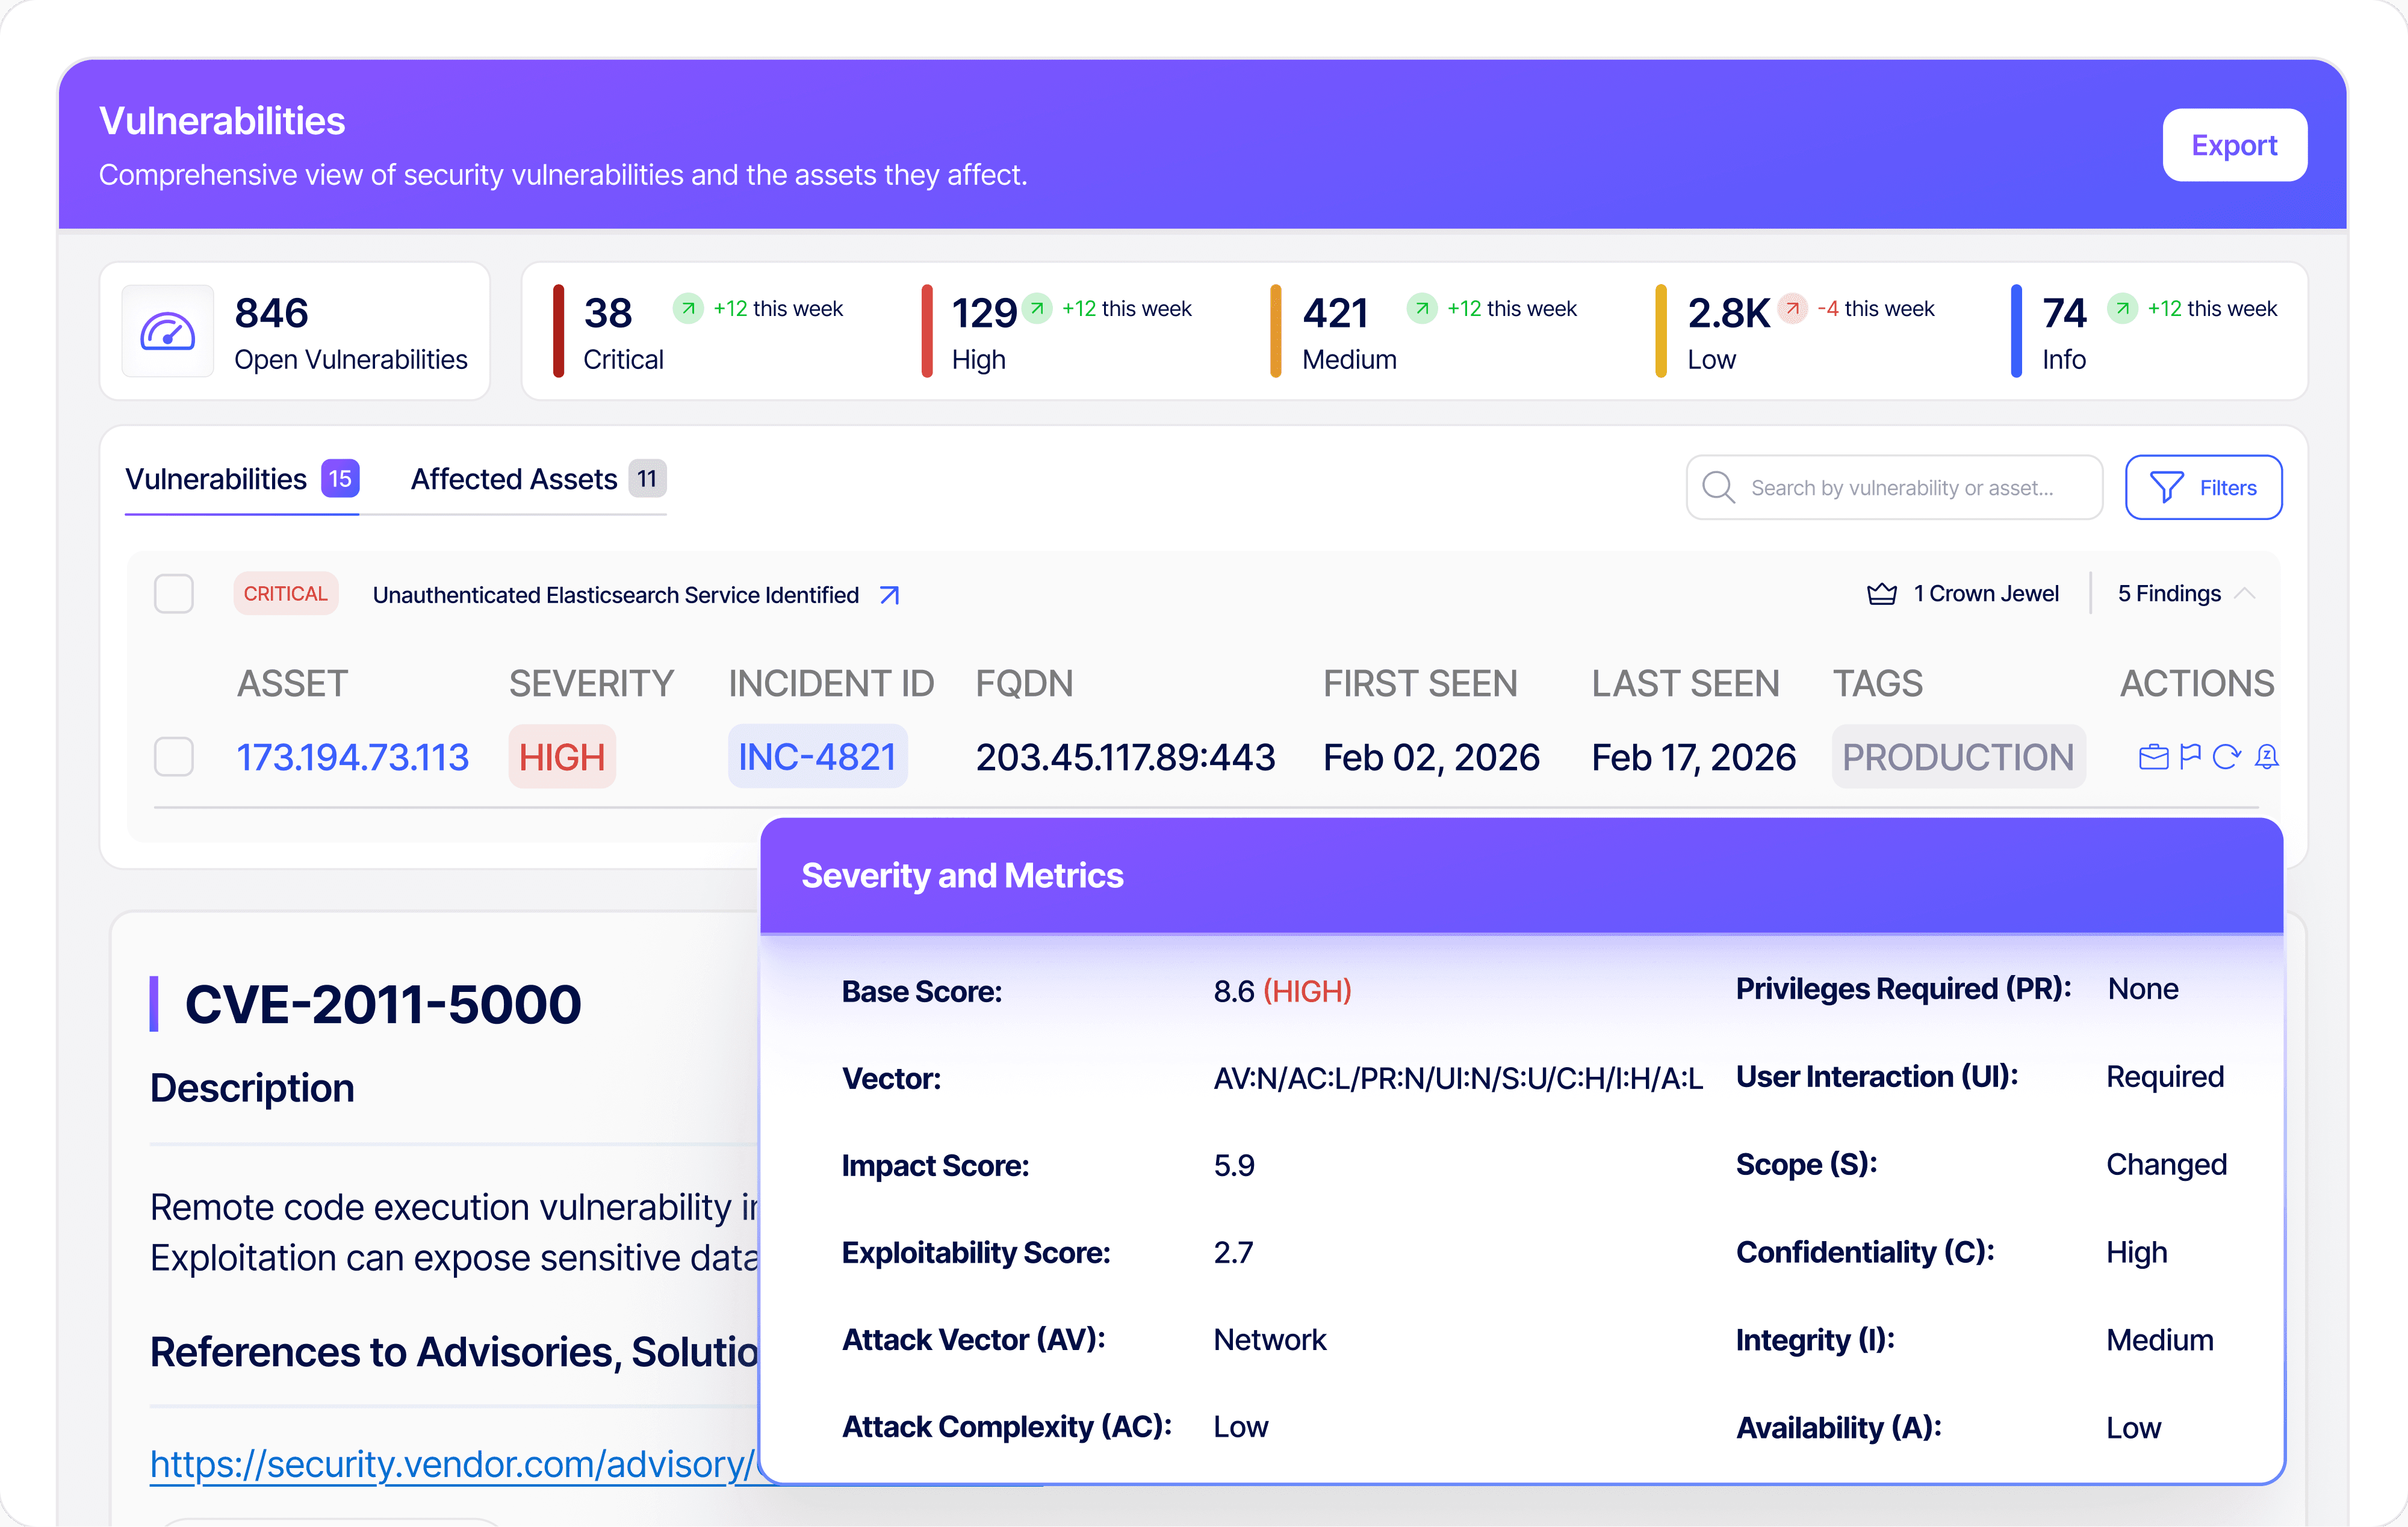Screen dimensions: 2408x1527
Task: Open the Filters dropdown
Action: [x=2203, y=488]
